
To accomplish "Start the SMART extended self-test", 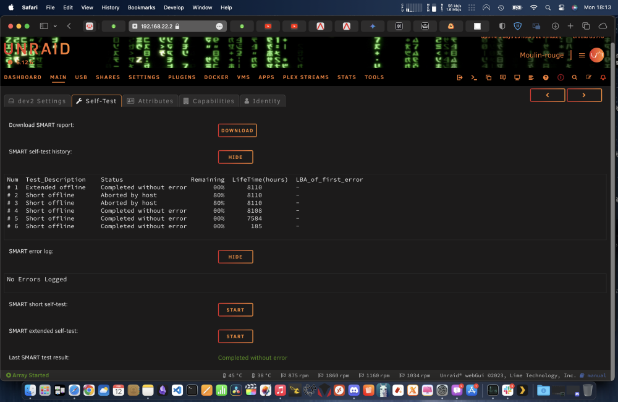I will (x=235, y=336).
